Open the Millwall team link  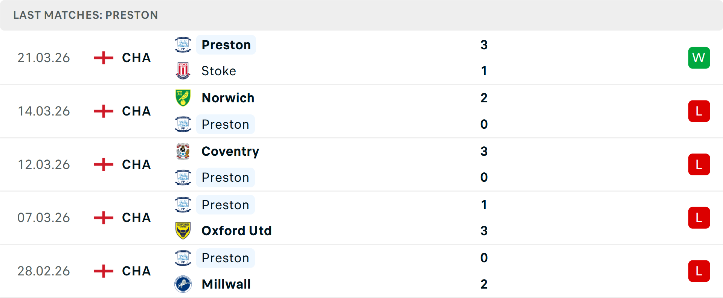click(226, 284)
